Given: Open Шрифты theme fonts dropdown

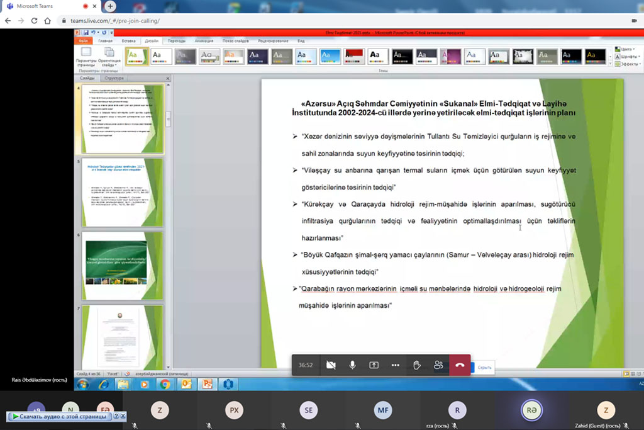Looking at the screenshot, I should tap(628, 57).
